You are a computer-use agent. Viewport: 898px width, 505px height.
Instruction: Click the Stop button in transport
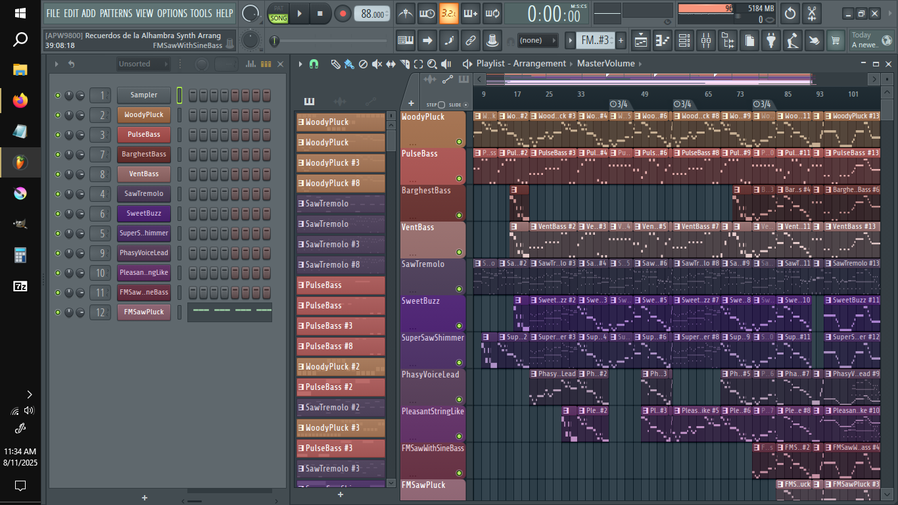pyautogui.click(x=320, y=13)
